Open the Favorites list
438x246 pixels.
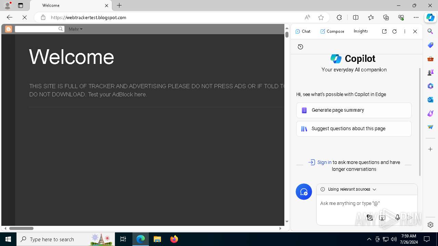[x=371, y=17]
